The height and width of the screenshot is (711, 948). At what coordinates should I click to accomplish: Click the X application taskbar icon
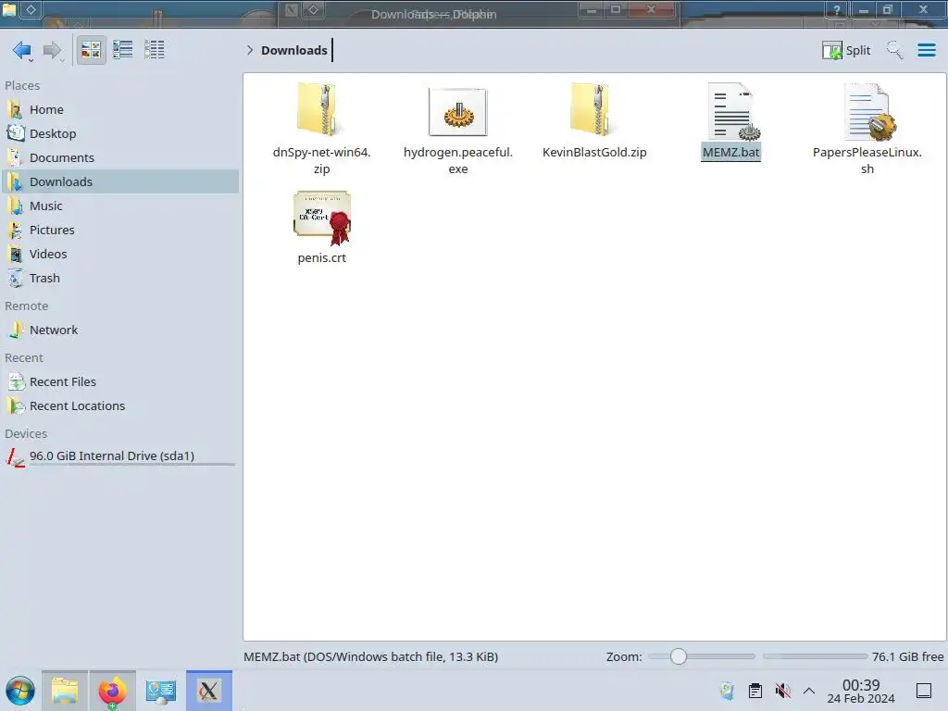(208, 691)
